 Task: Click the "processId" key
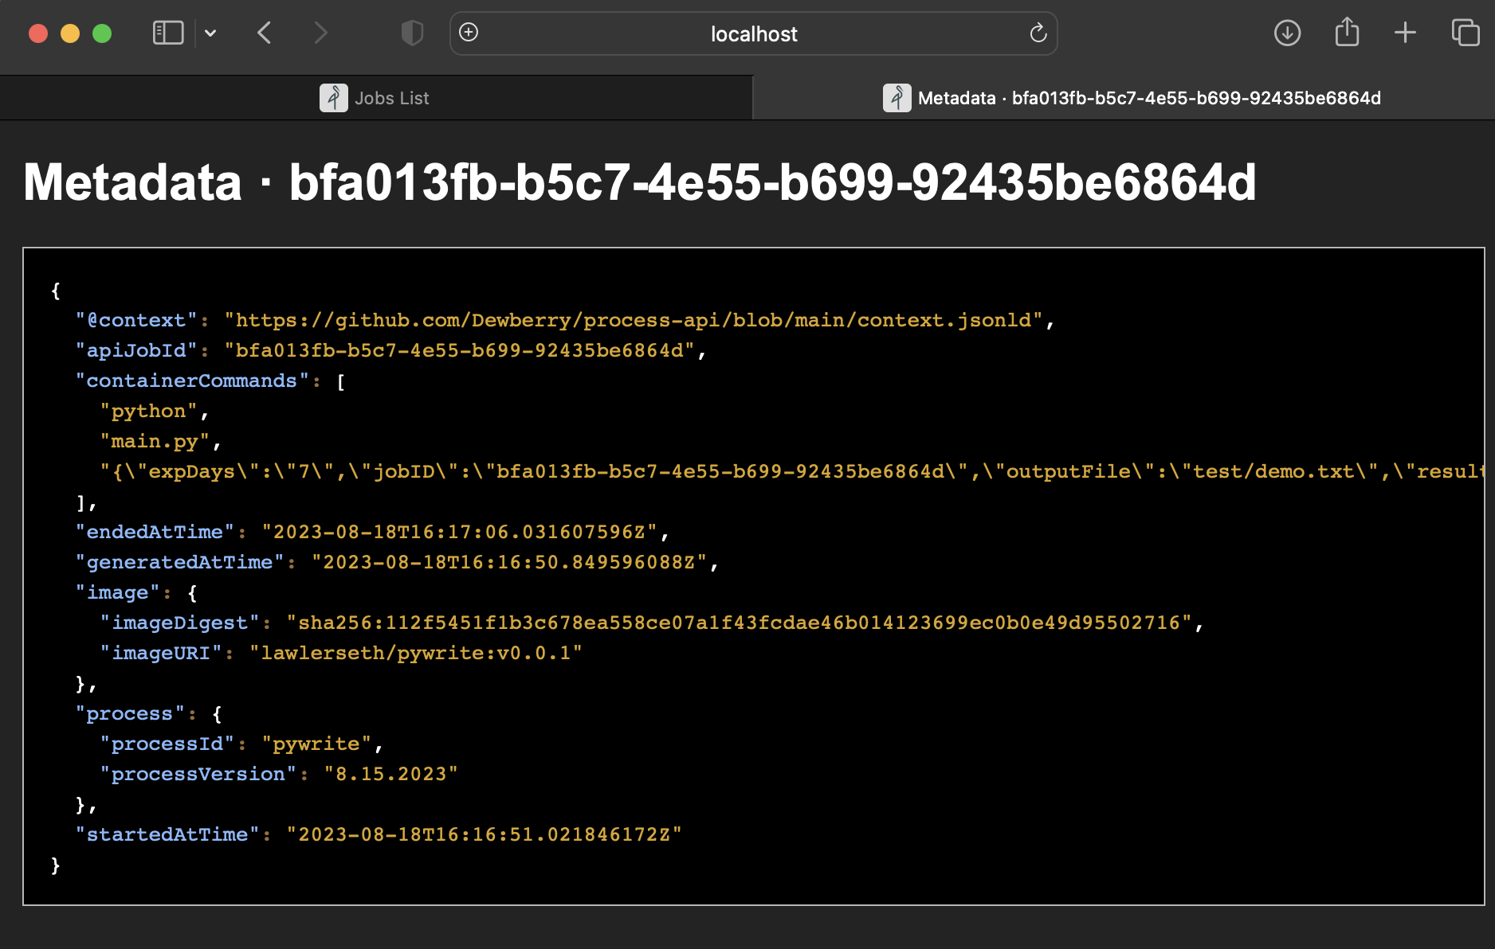[x=167, y=744]
